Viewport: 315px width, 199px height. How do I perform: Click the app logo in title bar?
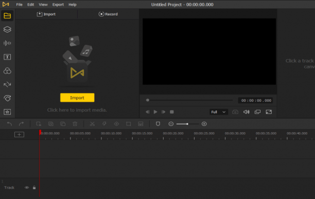pyautogui.click(x=6, y=4)
